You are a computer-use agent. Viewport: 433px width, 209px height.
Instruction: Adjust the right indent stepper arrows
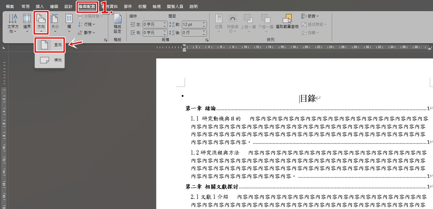[165, 33]
